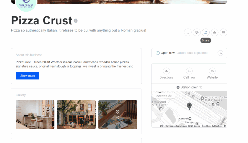248x143 pixels.
Task: Click Show more in About section
Action: click(27, 76)
